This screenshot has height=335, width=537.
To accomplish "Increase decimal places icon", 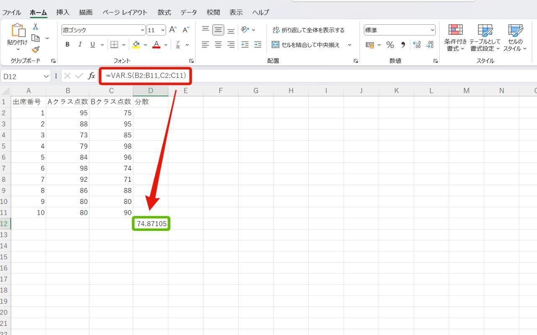I will 417,45.
